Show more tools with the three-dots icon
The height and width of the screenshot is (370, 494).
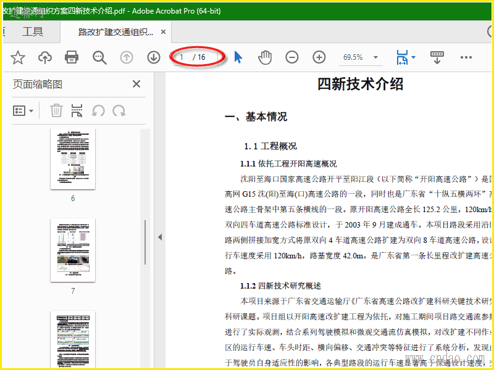coord(466,57)
